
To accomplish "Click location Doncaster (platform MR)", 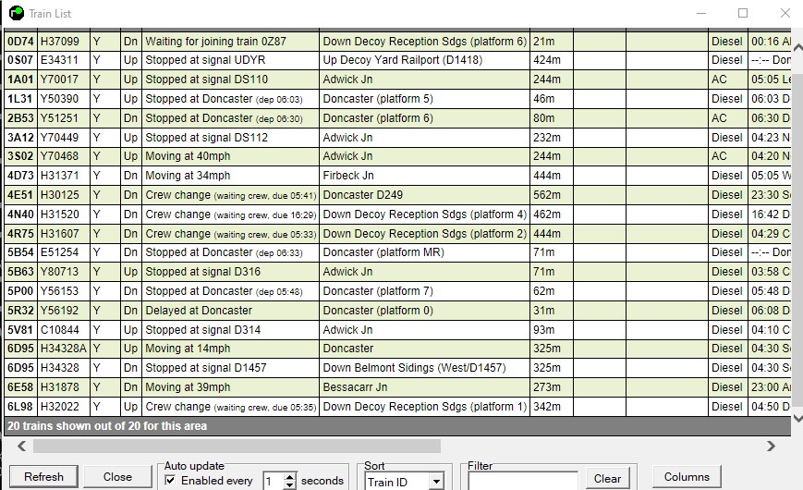I will [x=383, y=252].
